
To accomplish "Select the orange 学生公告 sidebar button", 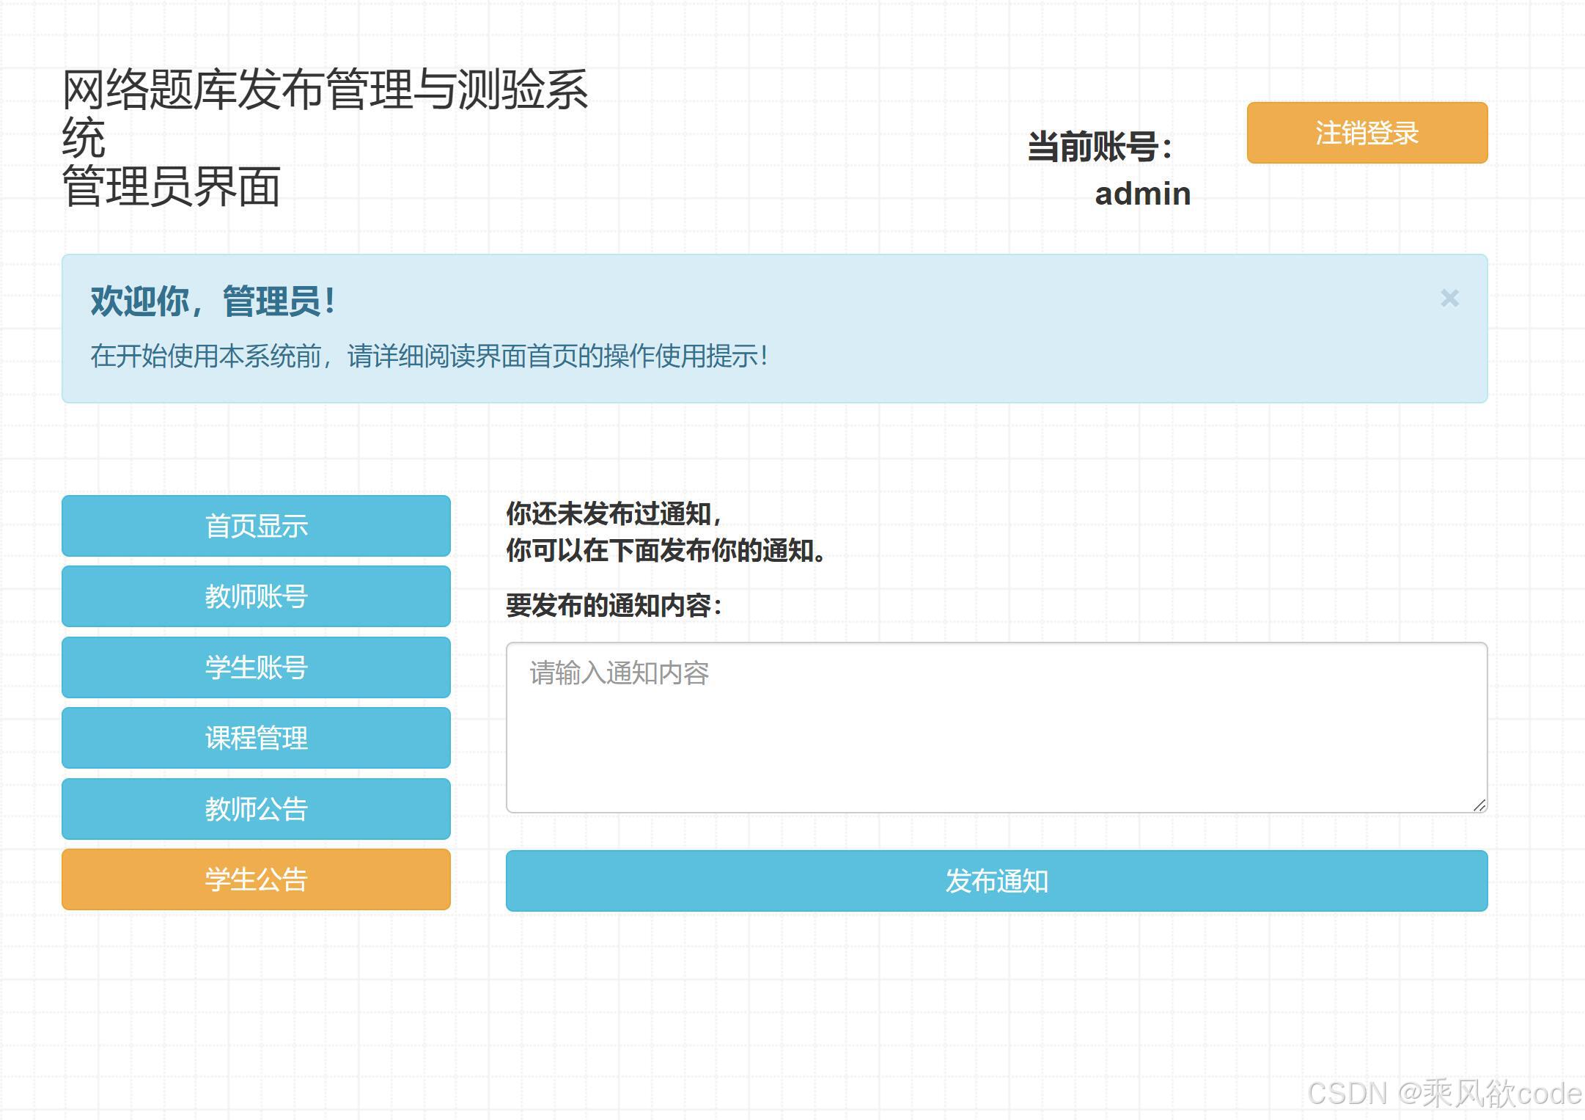I will (x=256, y=879).
